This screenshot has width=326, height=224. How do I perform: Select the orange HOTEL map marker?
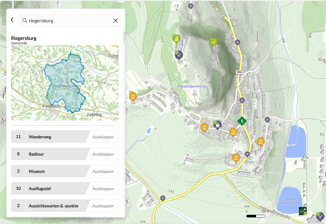click(204, 127)
